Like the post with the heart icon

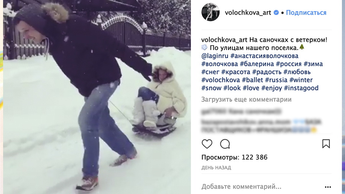tap(207, 144)
